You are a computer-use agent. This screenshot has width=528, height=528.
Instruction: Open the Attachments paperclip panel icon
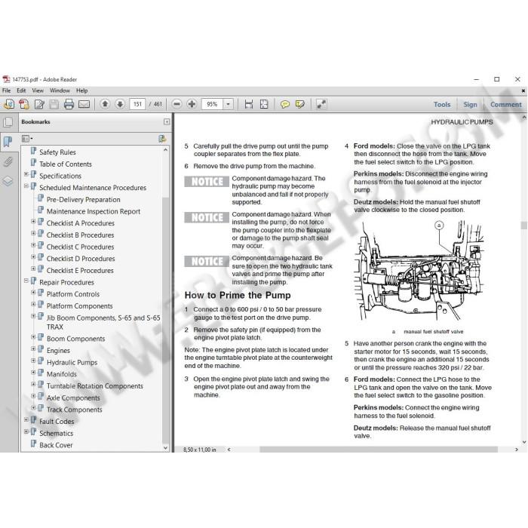(8, 161)
